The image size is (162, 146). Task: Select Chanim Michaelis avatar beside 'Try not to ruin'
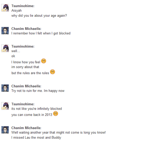click(x=5, y=88)
